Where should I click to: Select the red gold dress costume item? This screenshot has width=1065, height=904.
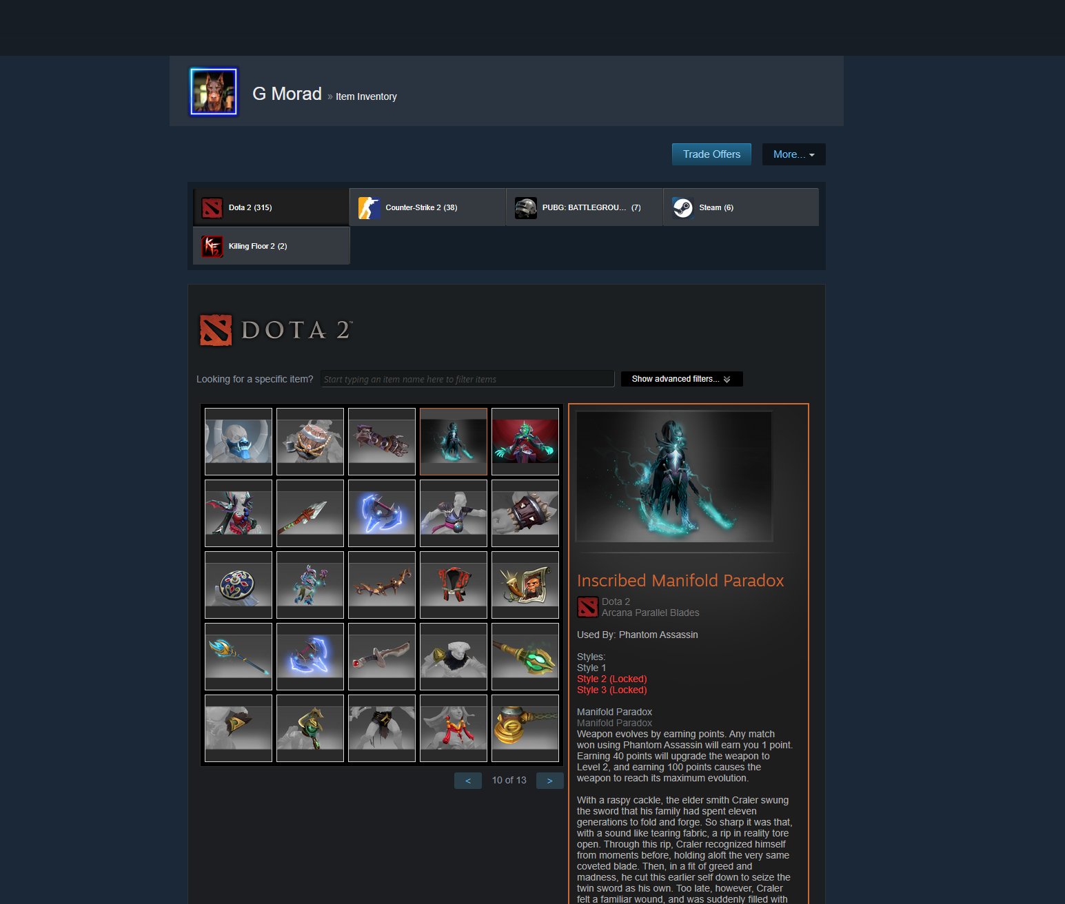pyautogui.click(x=454, y=728)
